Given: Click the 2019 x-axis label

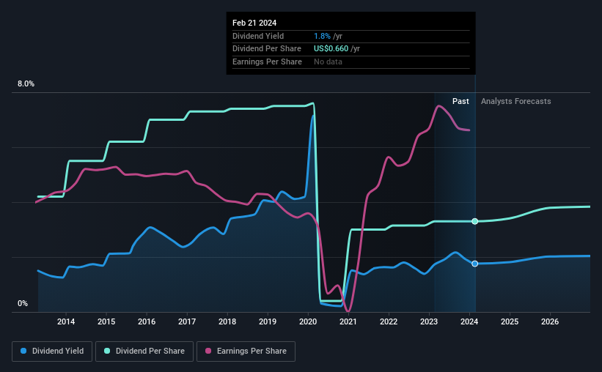Looking at the screenshot, I should pos(268,321).
